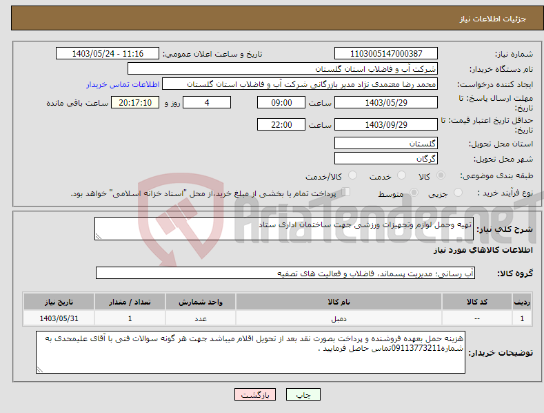Click the price validity time 22:00
Image resolution: width=544 pixels, height=413 pixels.
[281, 124]
